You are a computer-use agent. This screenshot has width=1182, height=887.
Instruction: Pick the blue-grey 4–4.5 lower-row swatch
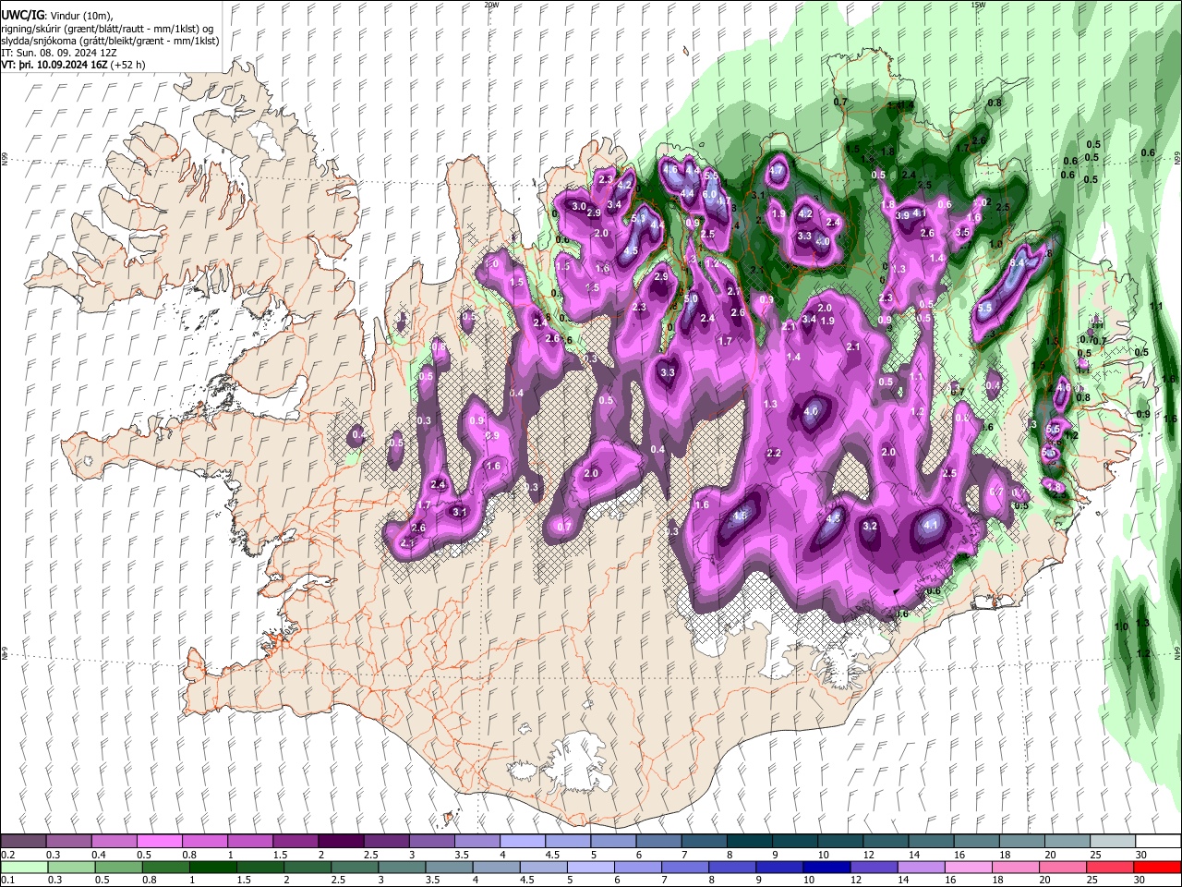click(x=496, y=867)
